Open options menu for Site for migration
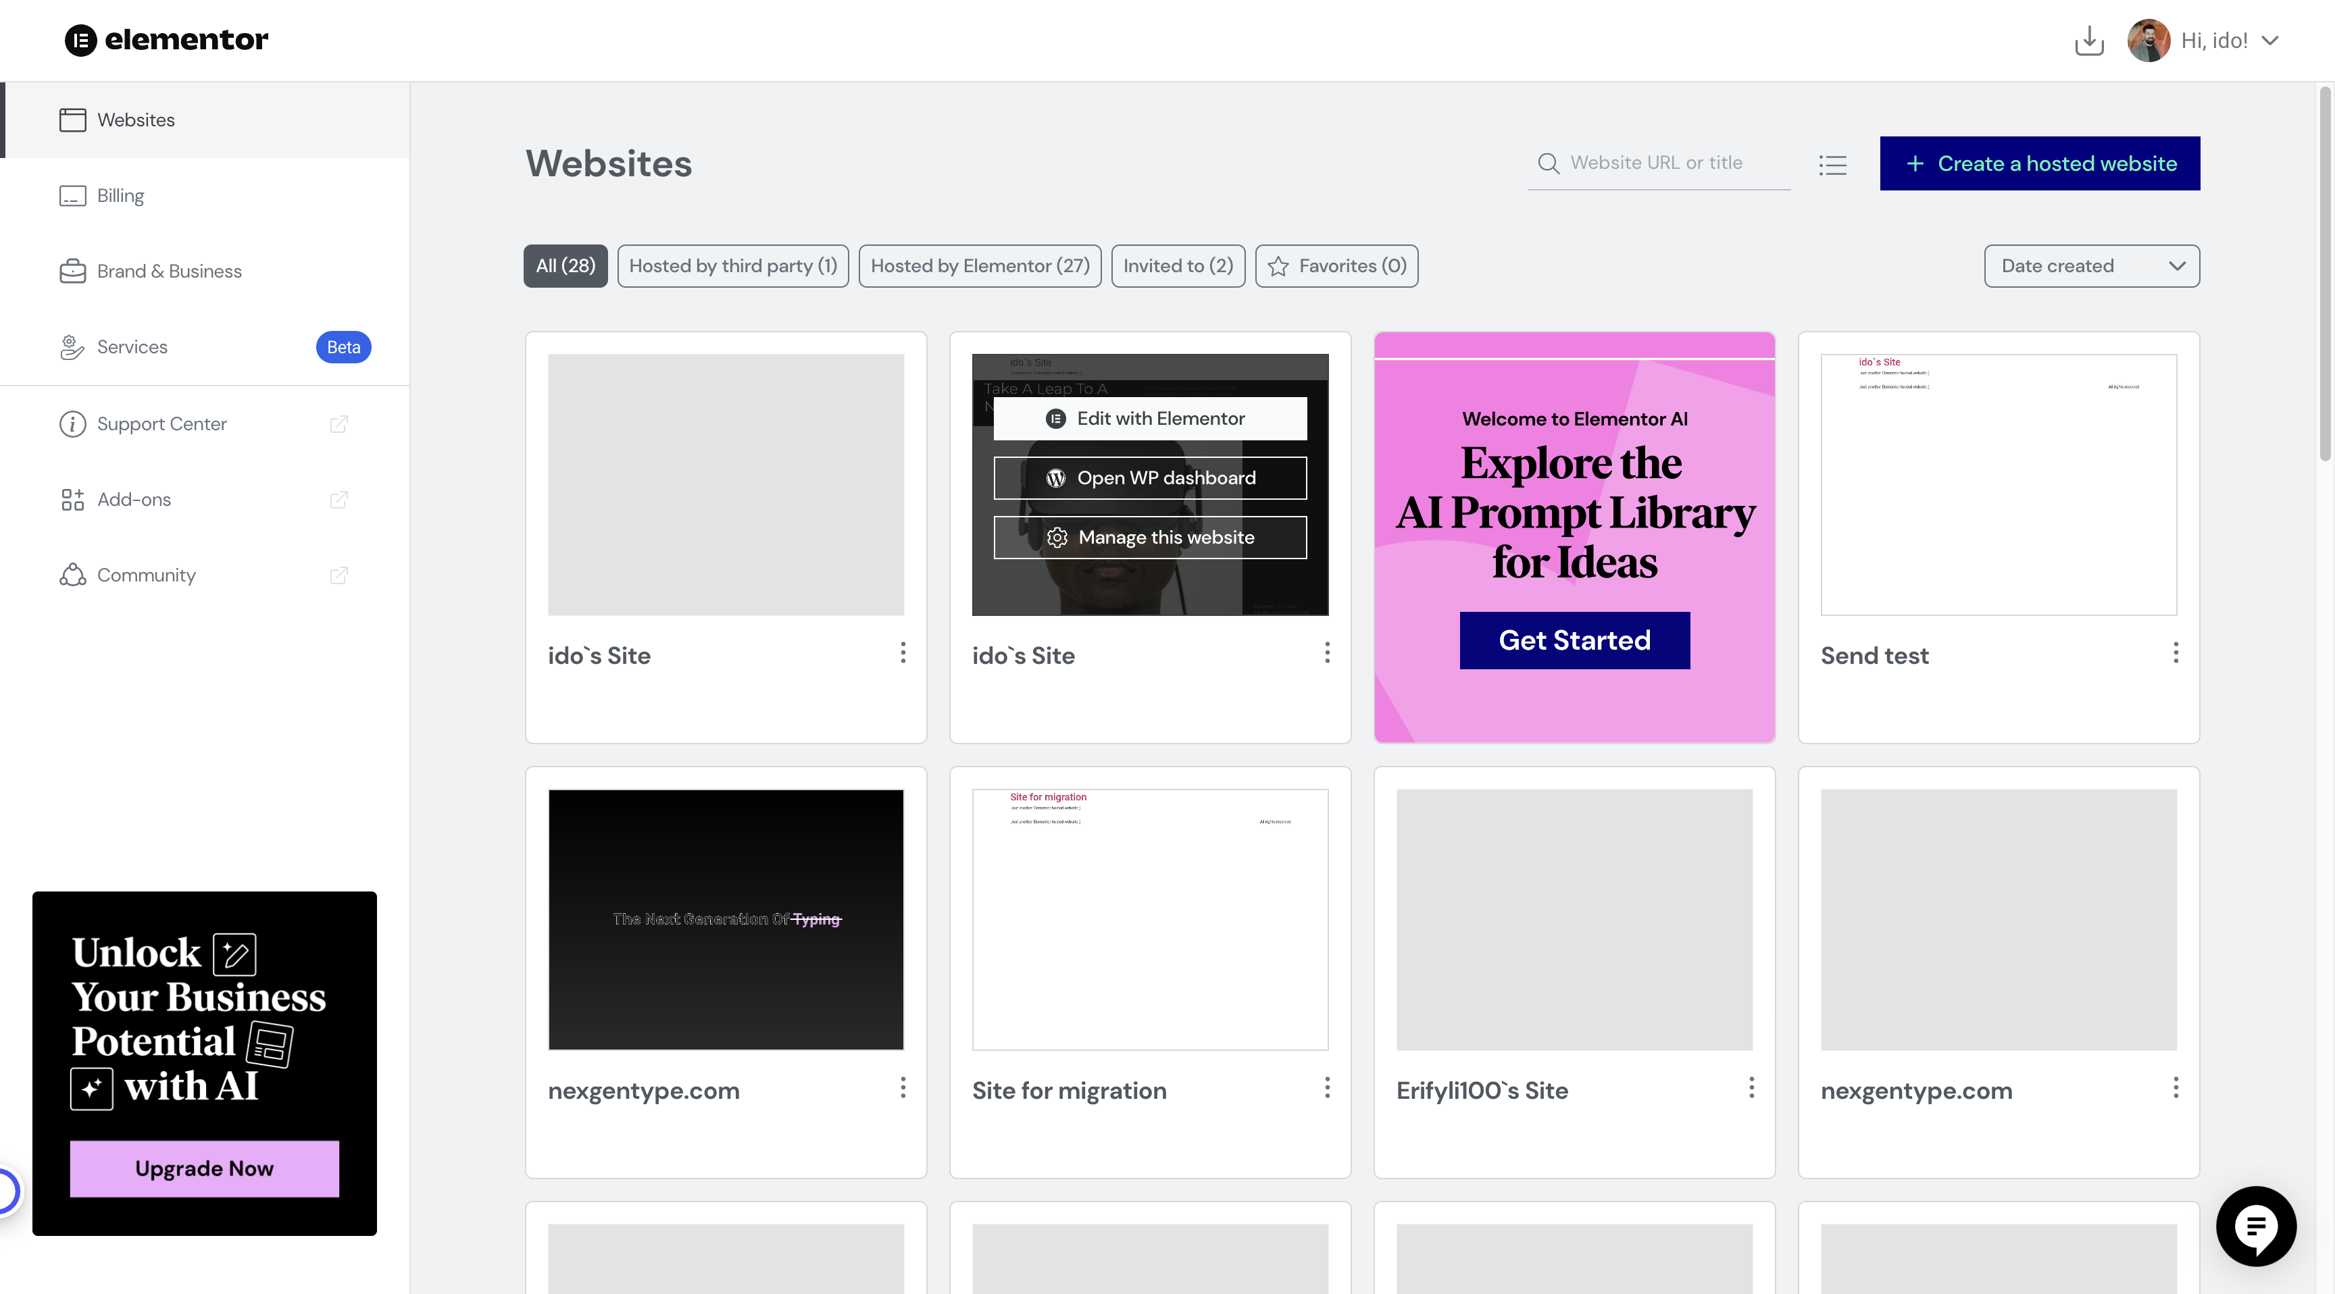This screenshot has width=2335, height=1294. (1327, 1087)
